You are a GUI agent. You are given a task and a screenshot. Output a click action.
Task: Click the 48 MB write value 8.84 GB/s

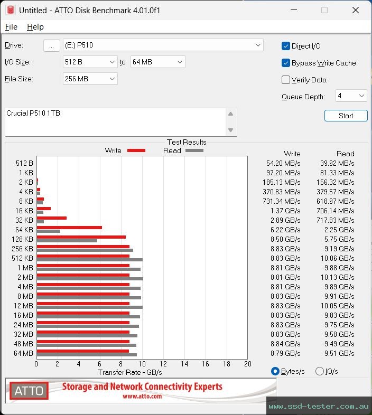(285, 344)
